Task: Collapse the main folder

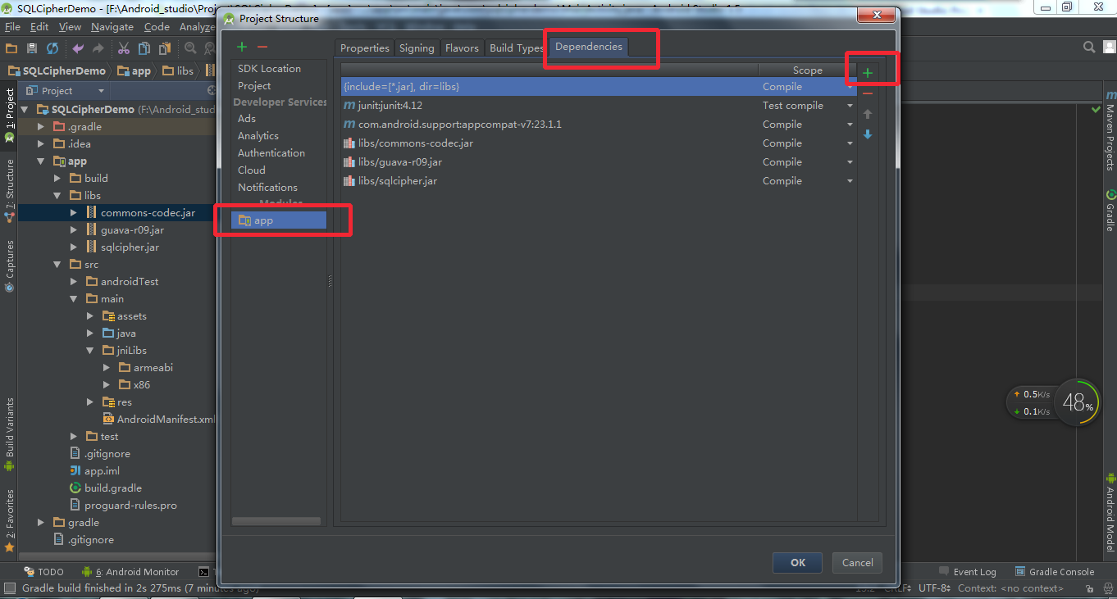Action: click(x=74, y=299)
